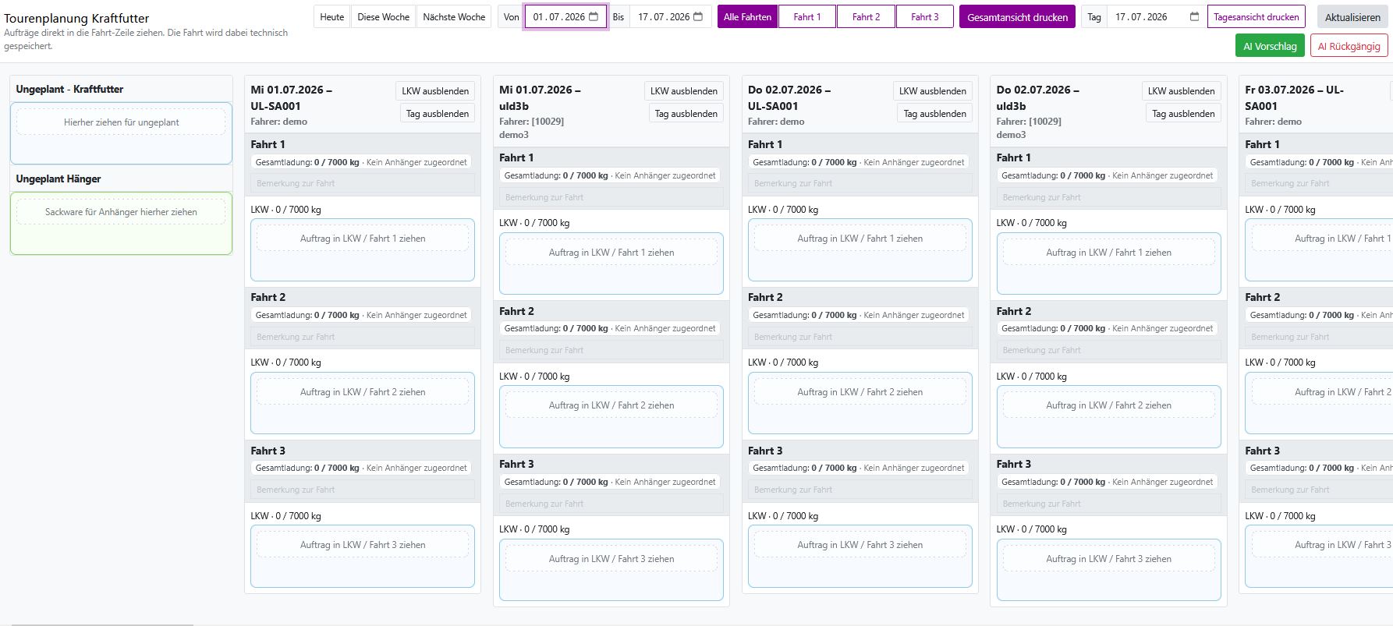The image size is (1393, 626).
Task: Click Fahrt 1 drop zone in Do uld3b column
Action: tap(1109, 263)
